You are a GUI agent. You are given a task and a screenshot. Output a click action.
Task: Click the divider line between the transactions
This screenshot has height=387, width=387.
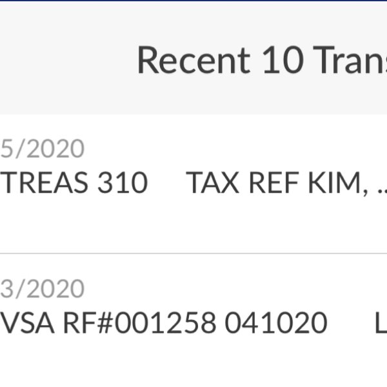click(x=193, y=253)
